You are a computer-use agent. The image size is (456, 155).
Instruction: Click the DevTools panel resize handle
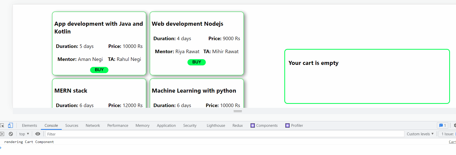point(238,111)
